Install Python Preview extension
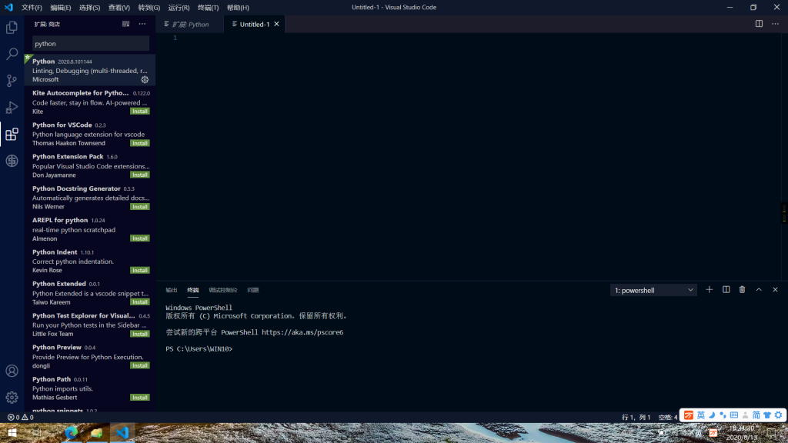This screenshot has height=443, width=788. point(140,365)
